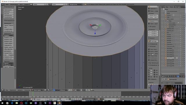Click the Масштаб button in tool shelf
The width and height of the screenshot is (186, 105).
9,14
